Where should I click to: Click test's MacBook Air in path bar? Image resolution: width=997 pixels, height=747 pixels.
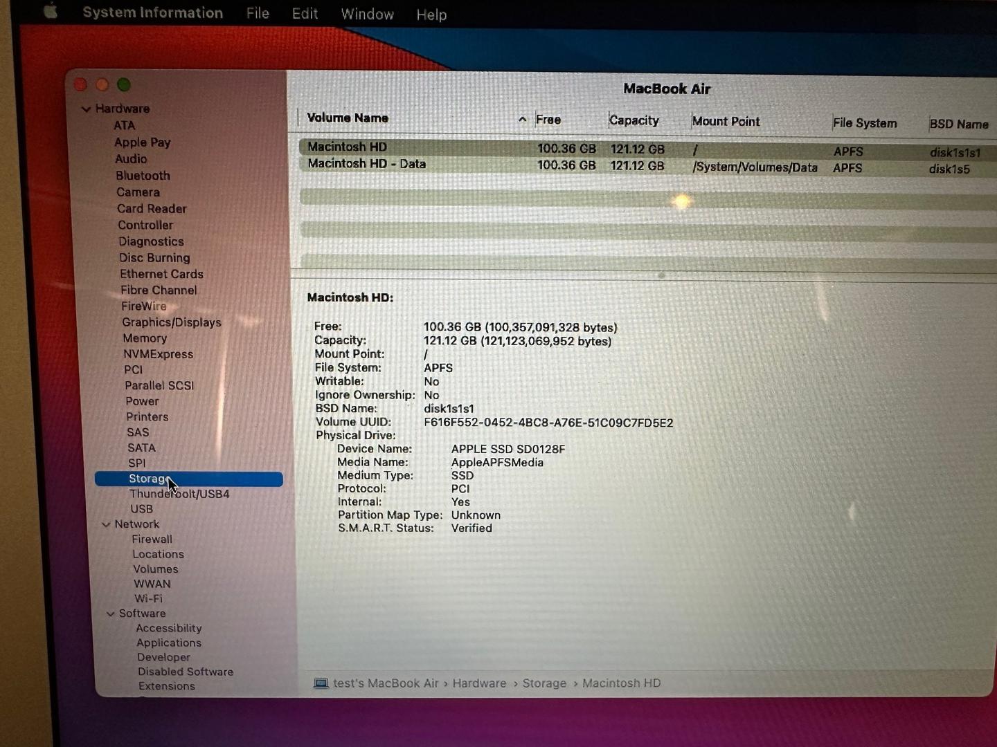click(386, 683)
